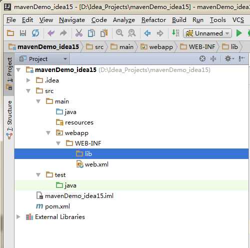Collapse the mavenDemo_idea15 root node

[x=18, y=70]
